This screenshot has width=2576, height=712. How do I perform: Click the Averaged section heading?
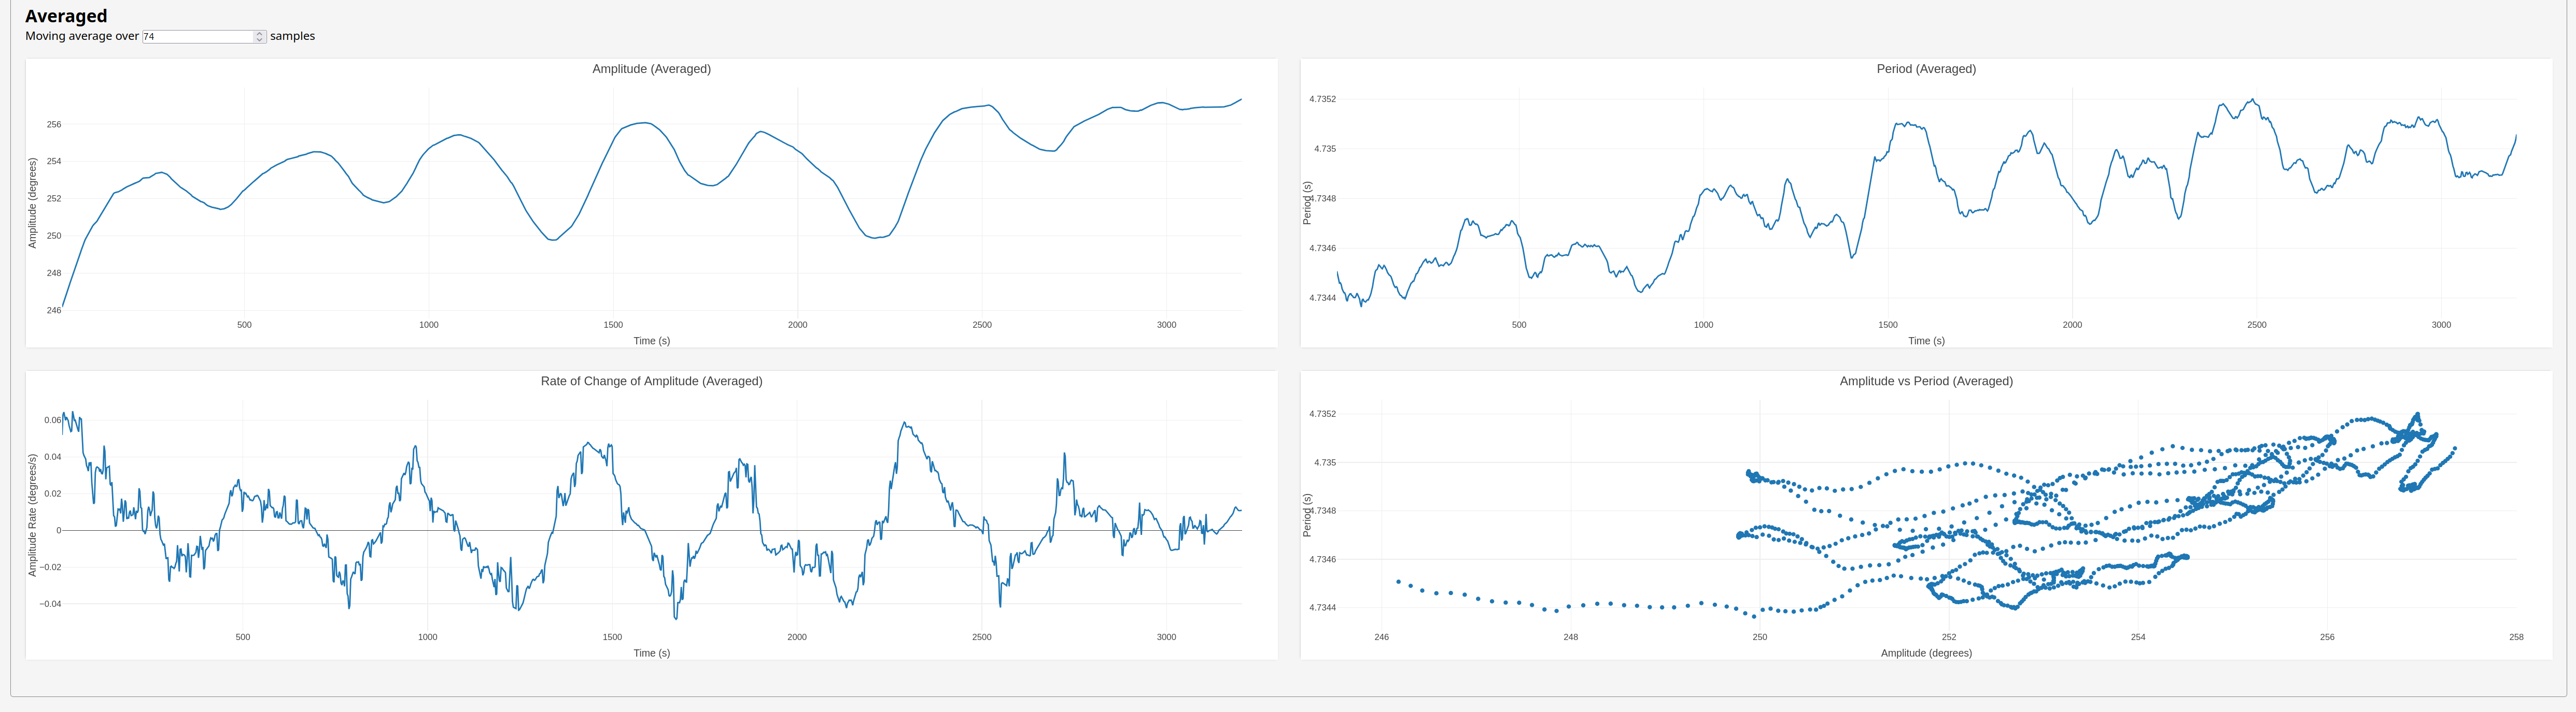[x=66, y=16]
